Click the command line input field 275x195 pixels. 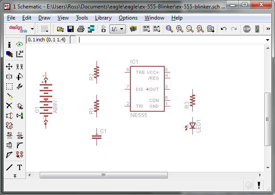(171, 40)
